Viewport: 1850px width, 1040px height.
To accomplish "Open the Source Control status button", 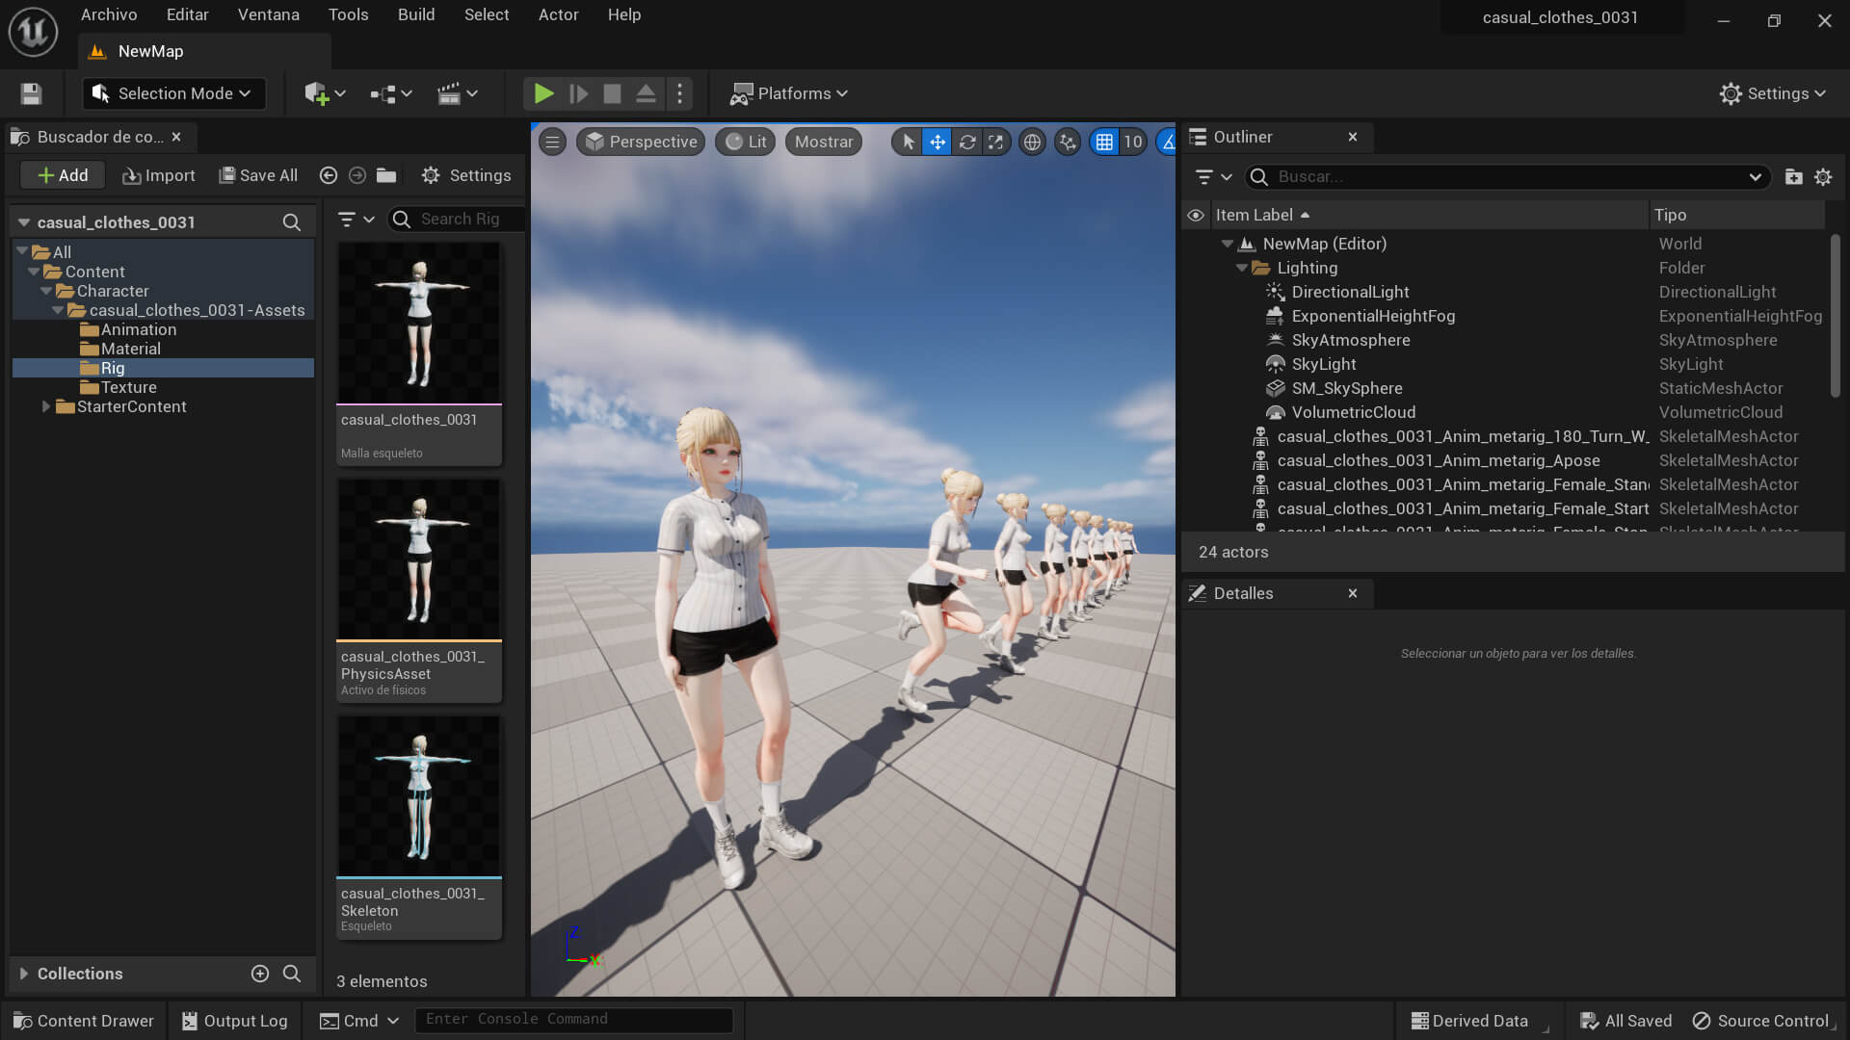I will pyautogui.click(x=1763, y=1021).
